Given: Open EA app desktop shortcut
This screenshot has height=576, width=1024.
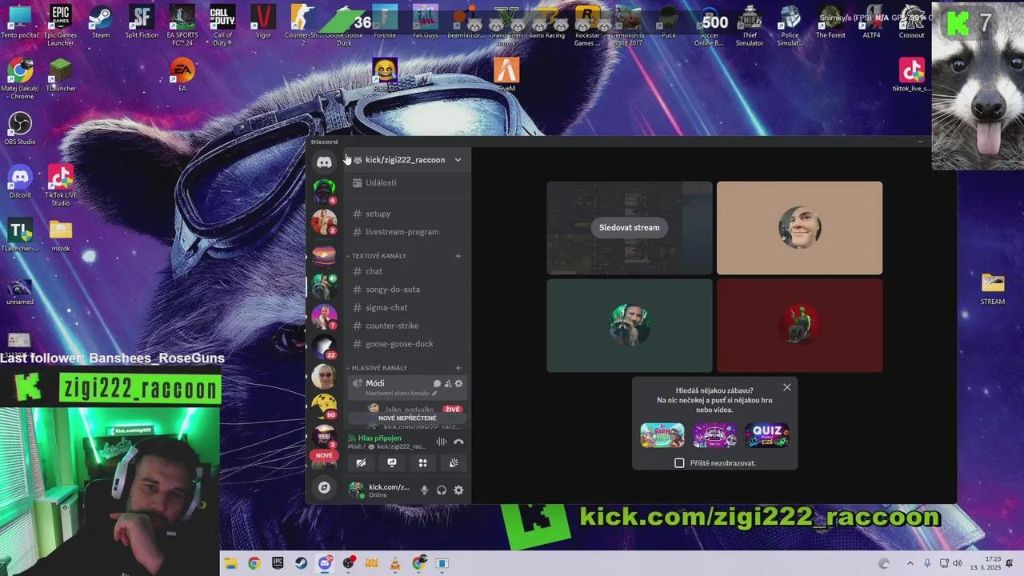Looking at the screenshot, I should pyautogui.click(x=182, y=75).
